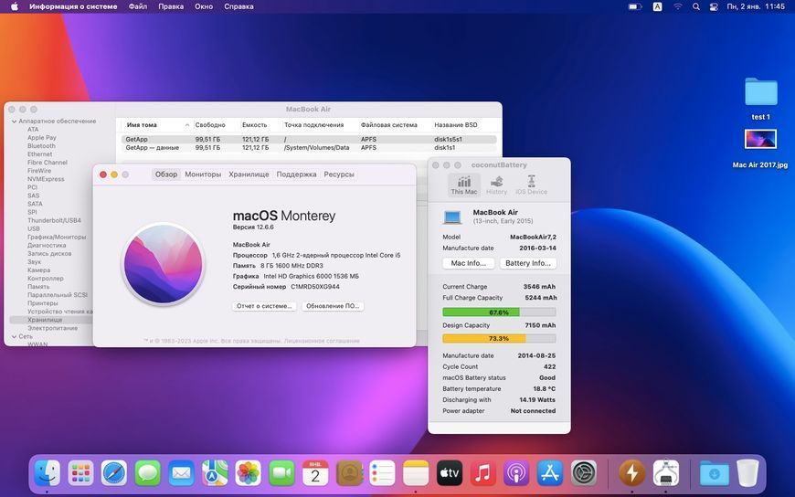Open the Справка menu

point(238,6)
